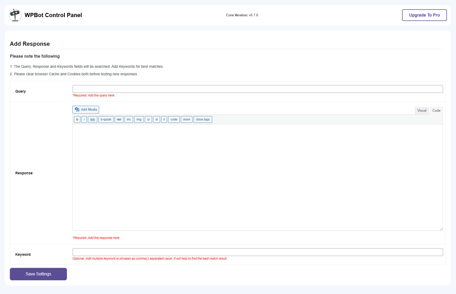Insert a link via link button

coord(93,119)
